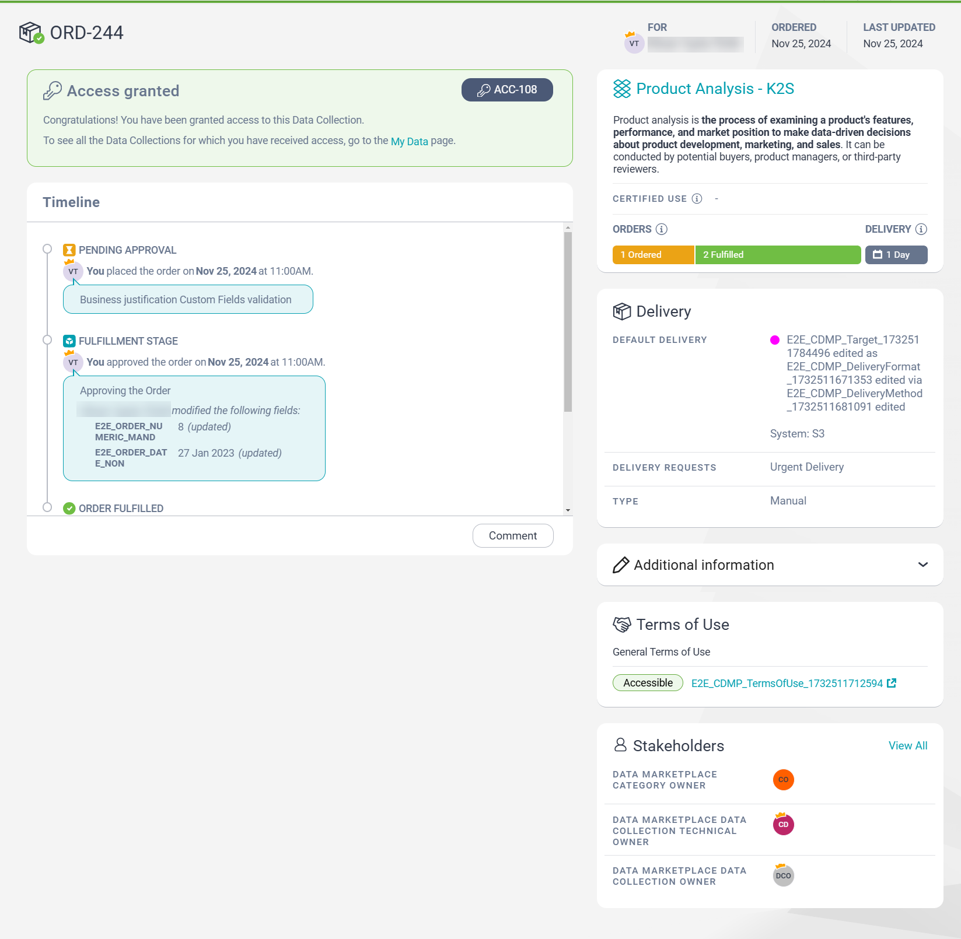Click the '1 Day' delivery badge

[x=896, y=255]
